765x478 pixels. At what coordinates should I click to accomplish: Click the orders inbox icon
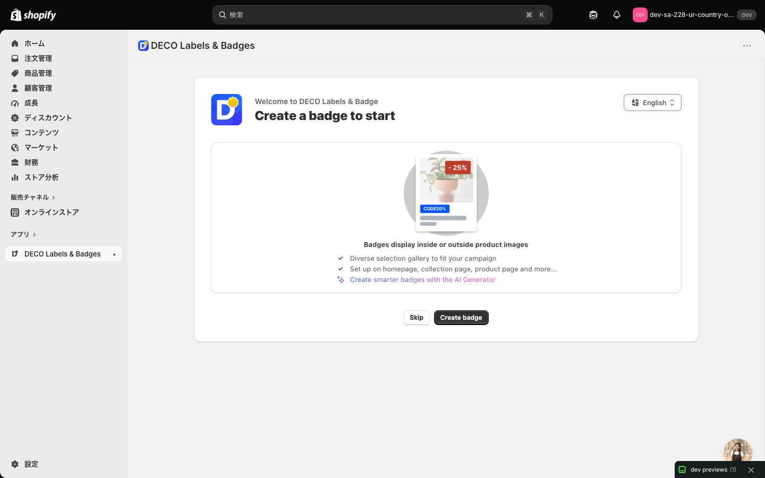coord(15,58)
